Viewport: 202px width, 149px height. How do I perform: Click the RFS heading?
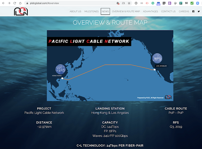[176, 123]
